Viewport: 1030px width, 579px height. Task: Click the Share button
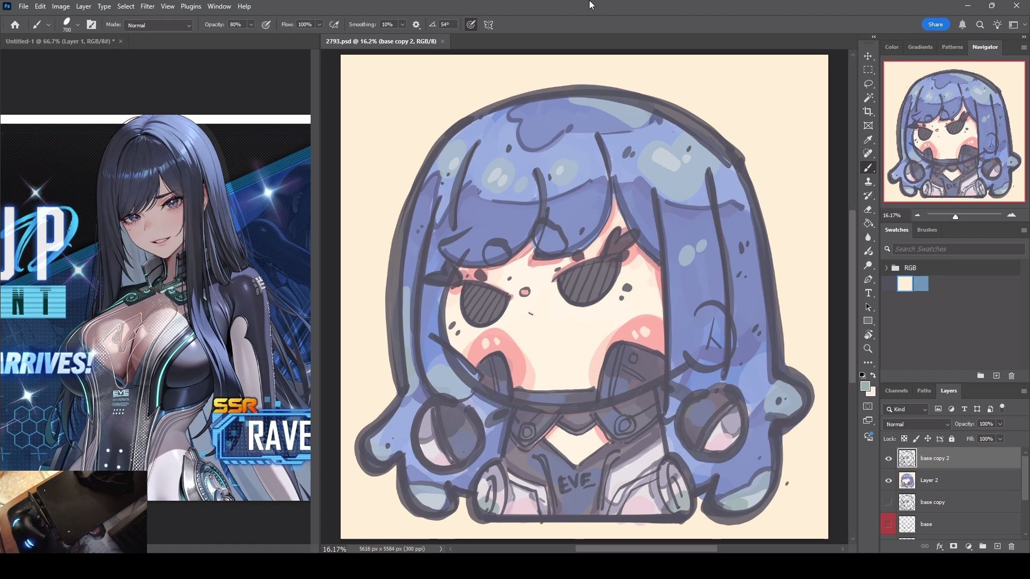pyautogui.click(x=935, y=25)
